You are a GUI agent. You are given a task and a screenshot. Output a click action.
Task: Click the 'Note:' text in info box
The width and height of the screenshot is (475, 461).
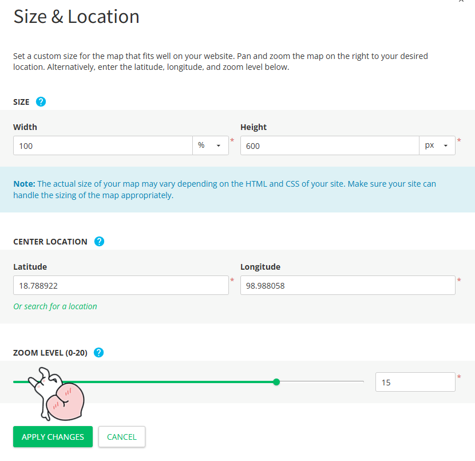24,184
